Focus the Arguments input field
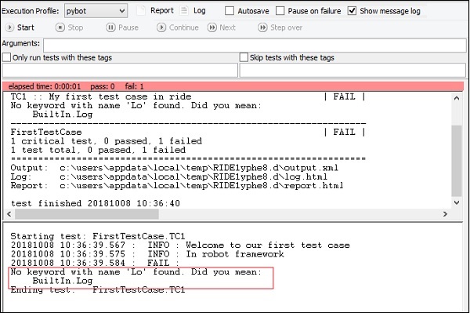Screen dimensions: 470x313 click(255, 45)
